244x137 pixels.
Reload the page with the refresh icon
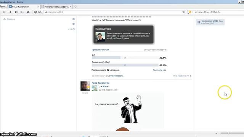click(16, 12)
